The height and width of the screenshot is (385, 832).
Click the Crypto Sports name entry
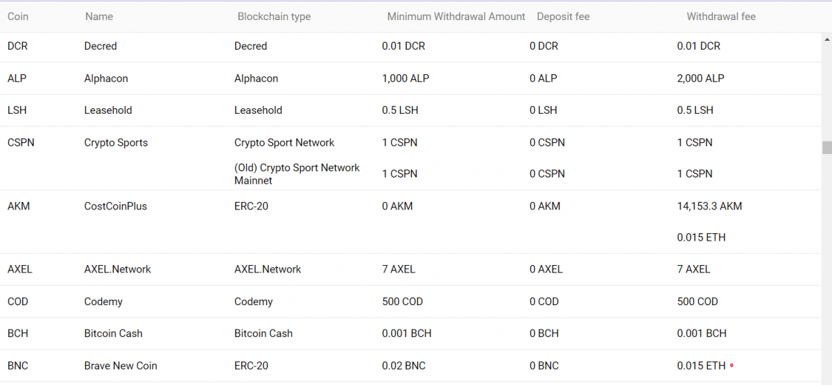coord(116,142)
